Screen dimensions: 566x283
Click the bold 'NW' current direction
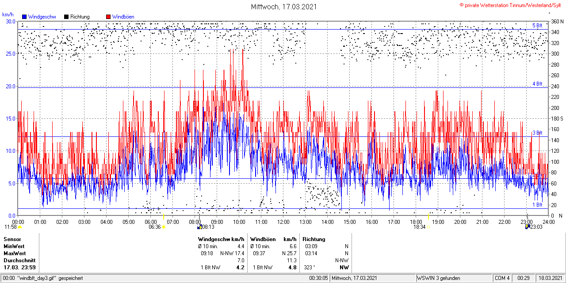pos(344,268)
